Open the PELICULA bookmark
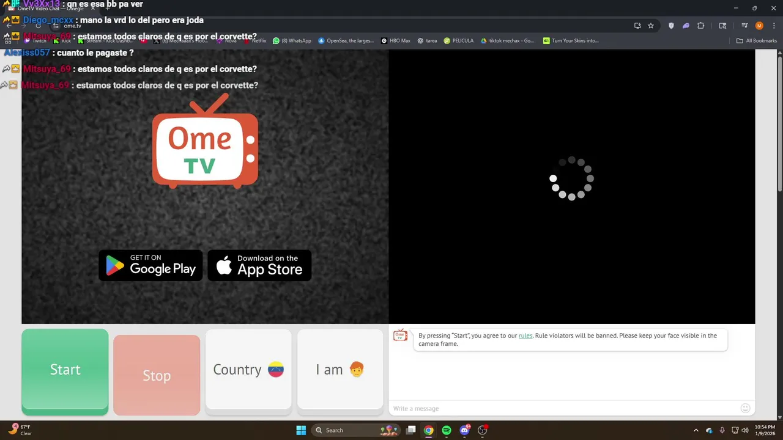Screen dimensions: 783x440 (x=459, y=41)
